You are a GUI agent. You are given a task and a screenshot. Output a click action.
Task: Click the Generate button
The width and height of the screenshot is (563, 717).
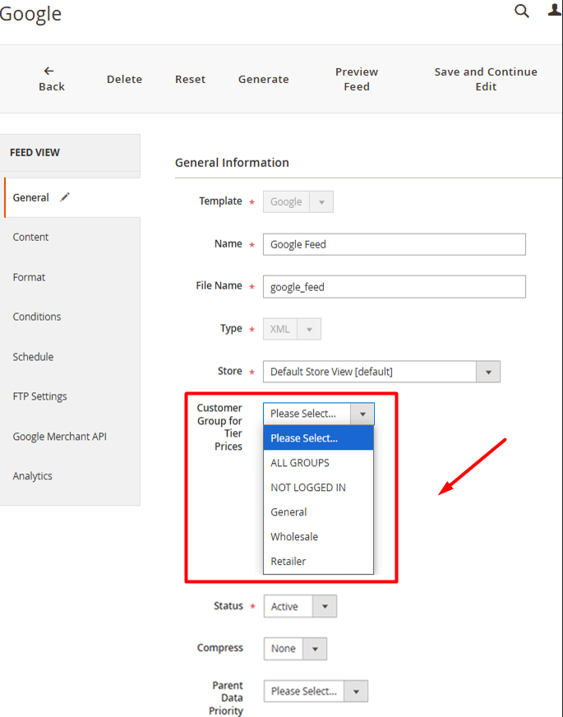(263, 79)
